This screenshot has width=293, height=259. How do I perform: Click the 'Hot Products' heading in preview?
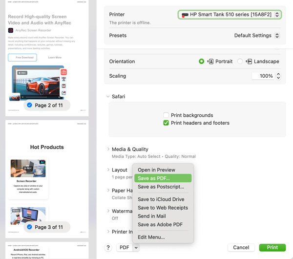47,147
